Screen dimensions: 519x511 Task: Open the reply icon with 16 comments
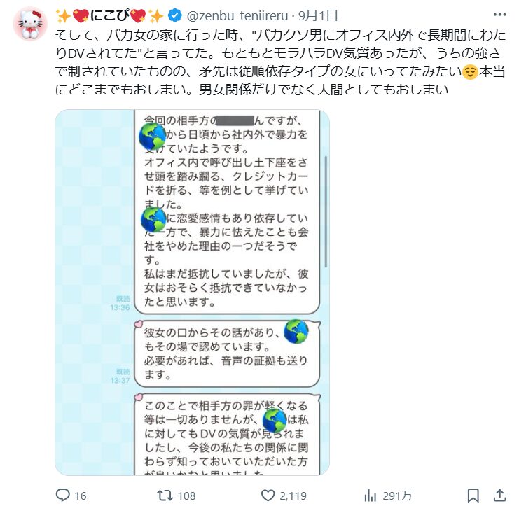pyautogui.click(x=62, y=496)
